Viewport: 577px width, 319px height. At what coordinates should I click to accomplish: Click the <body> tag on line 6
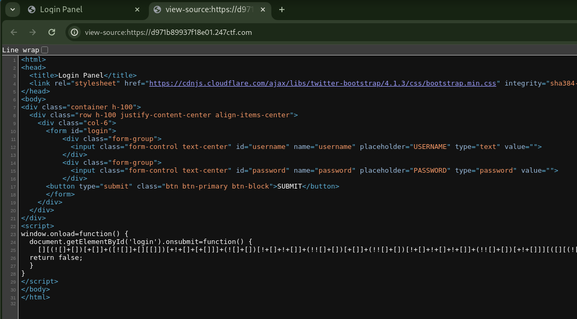(x=33, y=99)
